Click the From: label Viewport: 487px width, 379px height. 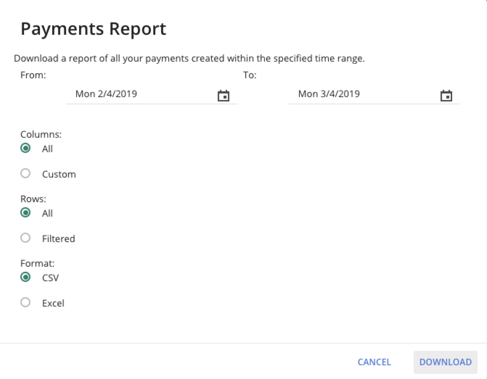click(x=33, y=75)
